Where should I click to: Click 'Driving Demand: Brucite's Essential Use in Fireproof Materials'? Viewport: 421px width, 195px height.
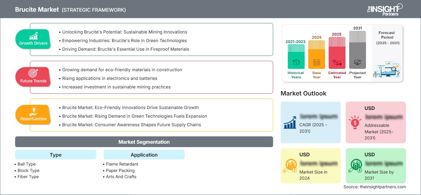coord(126,49)
